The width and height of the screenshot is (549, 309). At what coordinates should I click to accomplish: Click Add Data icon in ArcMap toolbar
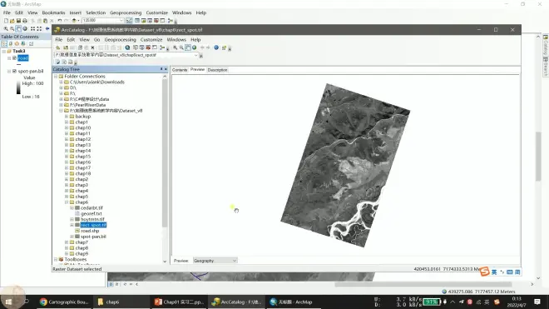74,21
